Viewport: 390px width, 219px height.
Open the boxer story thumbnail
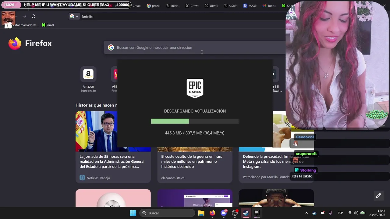tap(276, 198)
